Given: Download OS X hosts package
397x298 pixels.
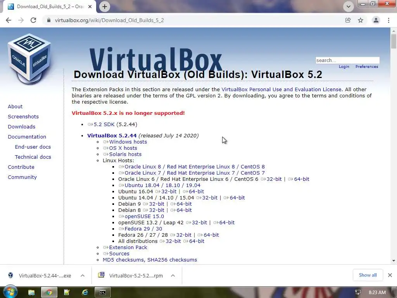Looking at the screenshot, I should pos(123,148).
